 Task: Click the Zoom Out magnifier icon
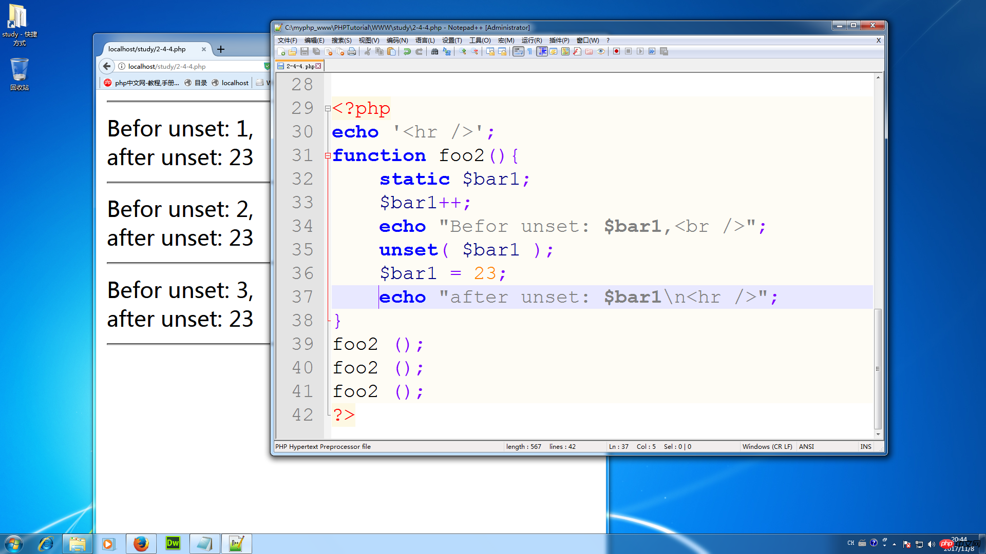click(475, 51)
